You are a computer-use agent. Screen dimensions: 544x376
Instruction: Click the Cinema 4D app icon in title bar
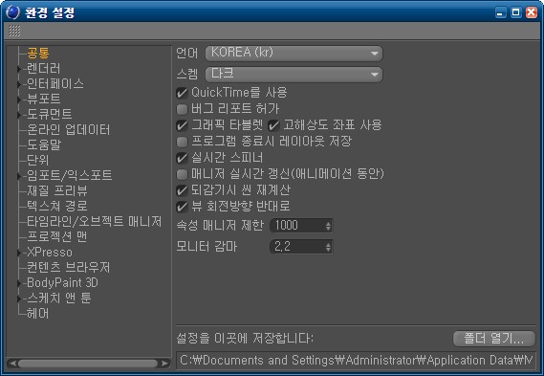(x=12, y=12)
